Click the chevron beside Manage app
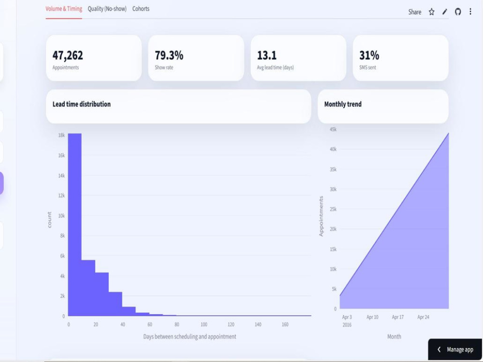This screenshot has width=483, height=362. coord(439,349)
